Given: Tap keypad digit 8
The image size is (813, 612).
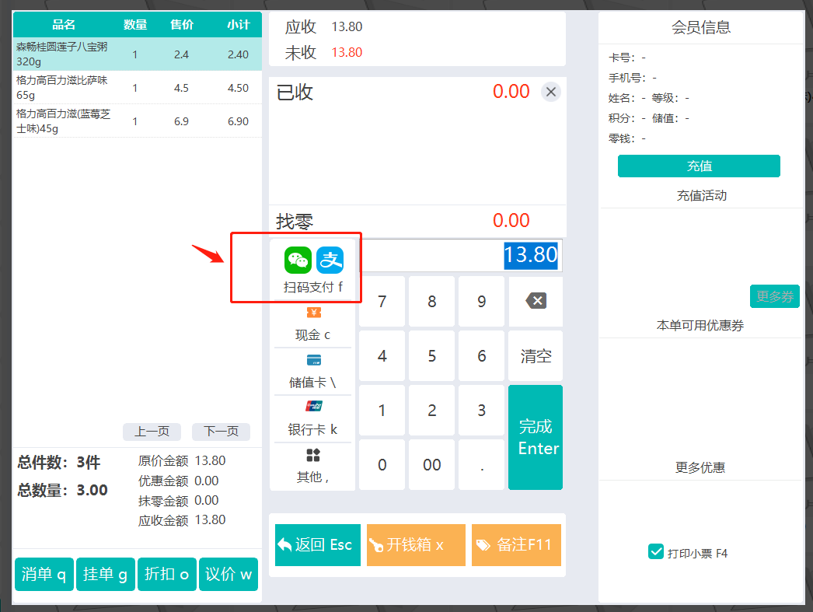Looking at the screenshot, I should pyautogui.click(x=432, y=301).
